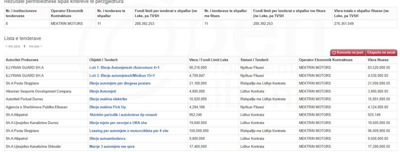Click the refresh icon in the Konverto ne json button

point(334,53)
